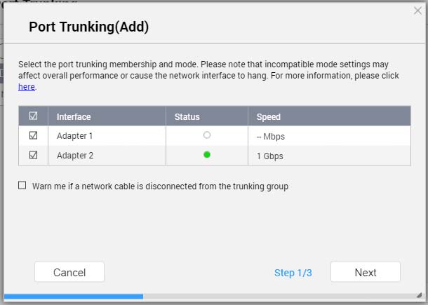
Task: Click the Cancel button
Action: [69, 272]
